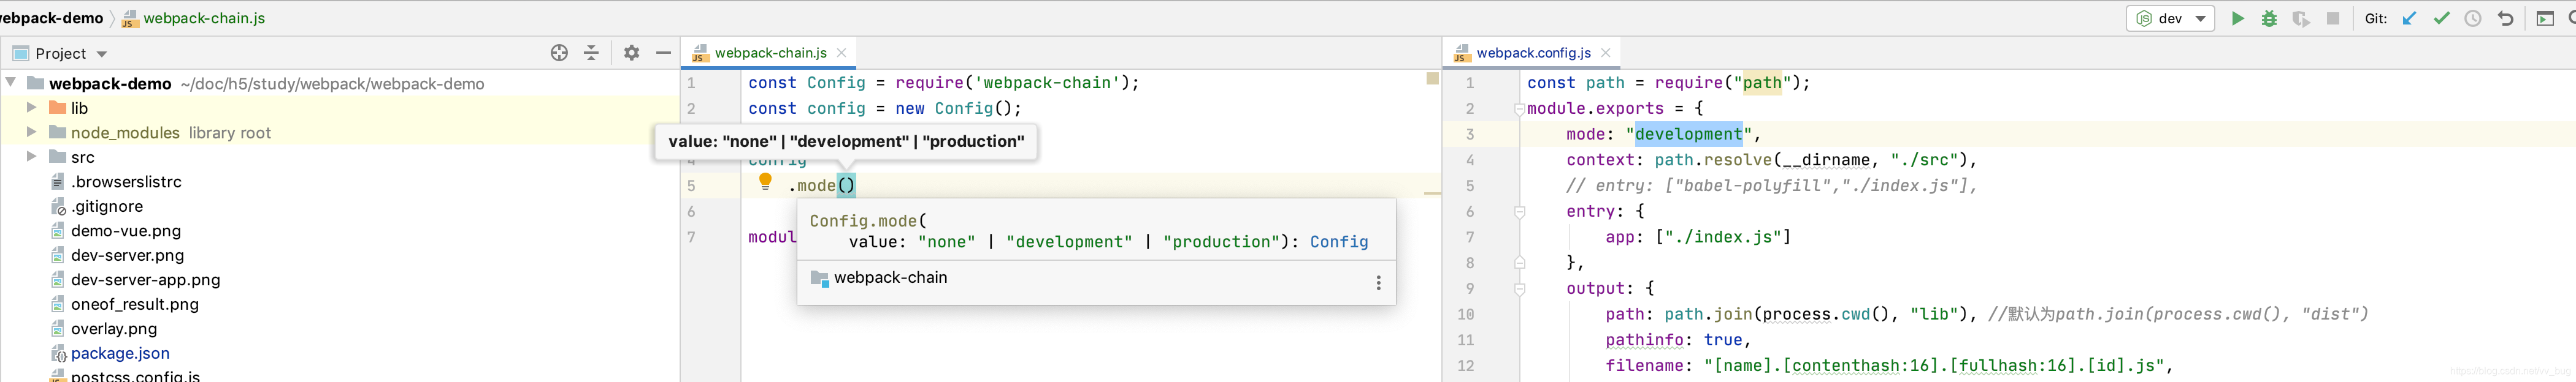Click the yellow lightbulb intention icon

pos(765,182)
